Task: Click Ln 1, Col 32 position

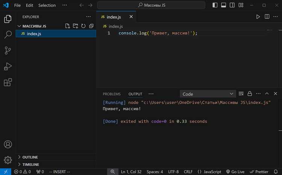Action: click(x=131, y=172)
